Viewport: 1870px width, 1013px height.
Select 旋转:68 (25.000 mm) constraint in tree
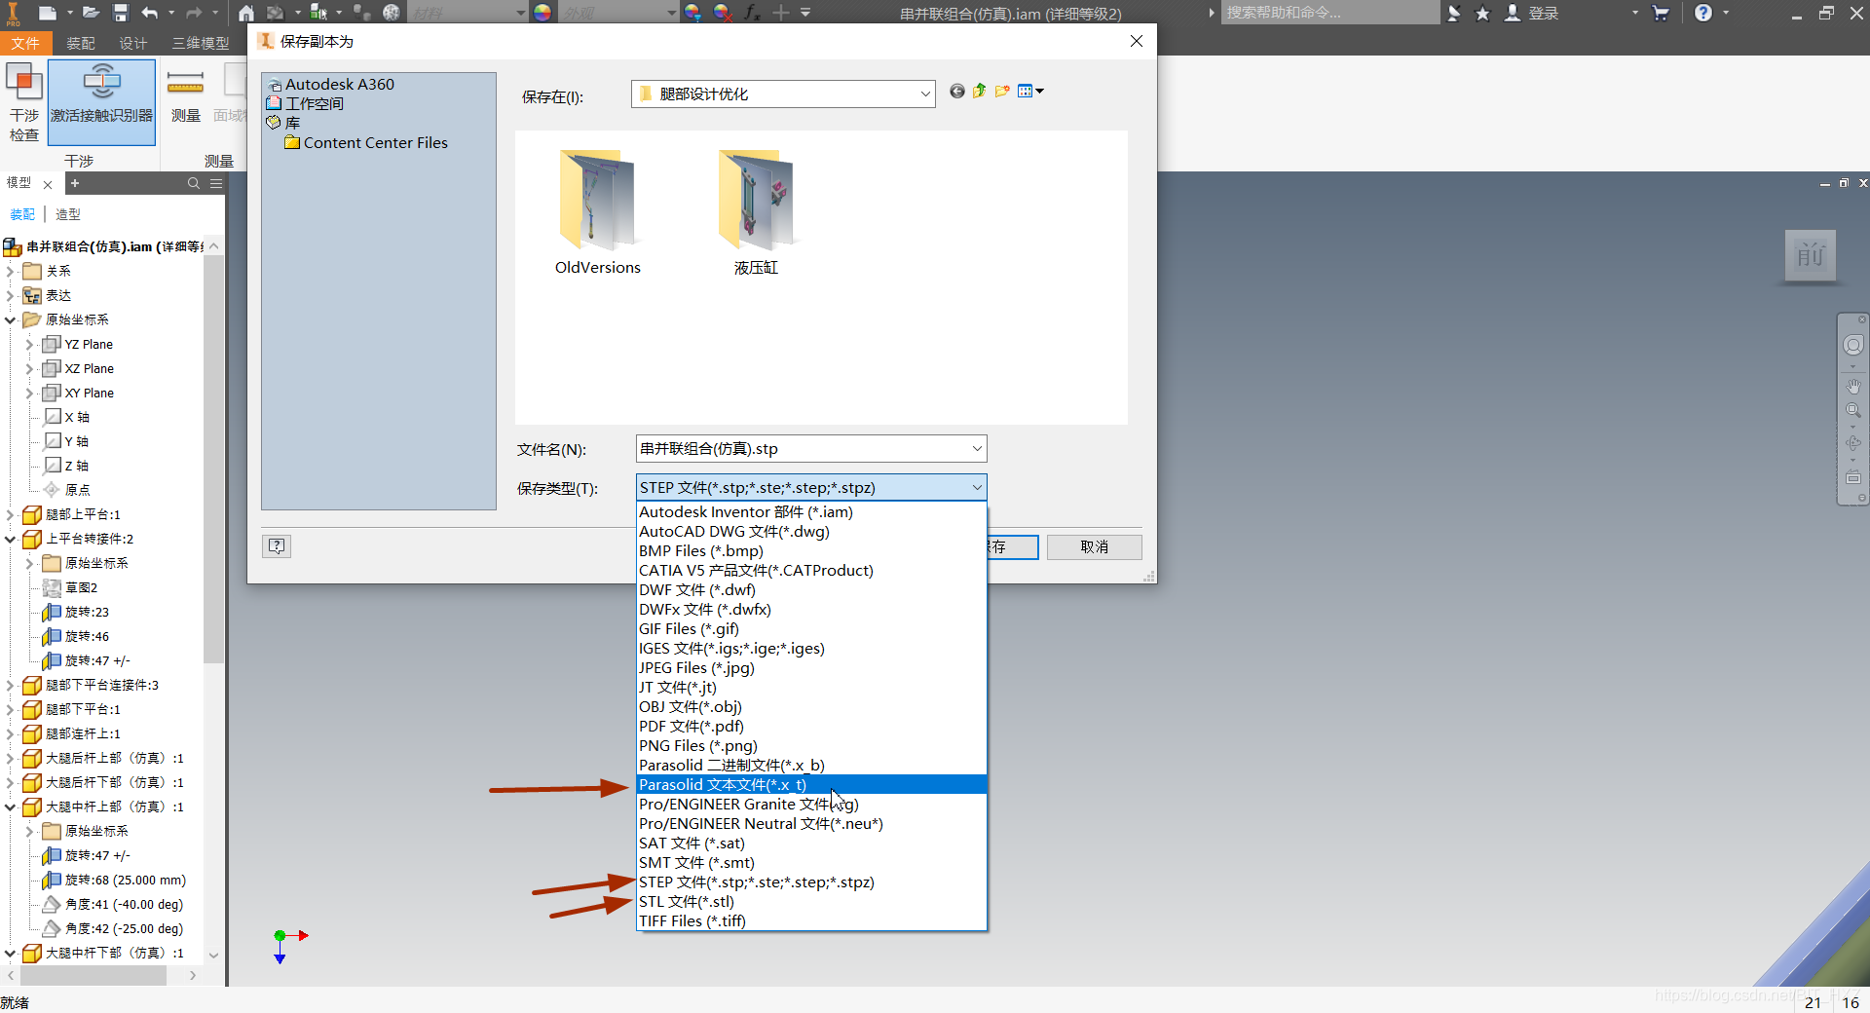click(115, 880)
